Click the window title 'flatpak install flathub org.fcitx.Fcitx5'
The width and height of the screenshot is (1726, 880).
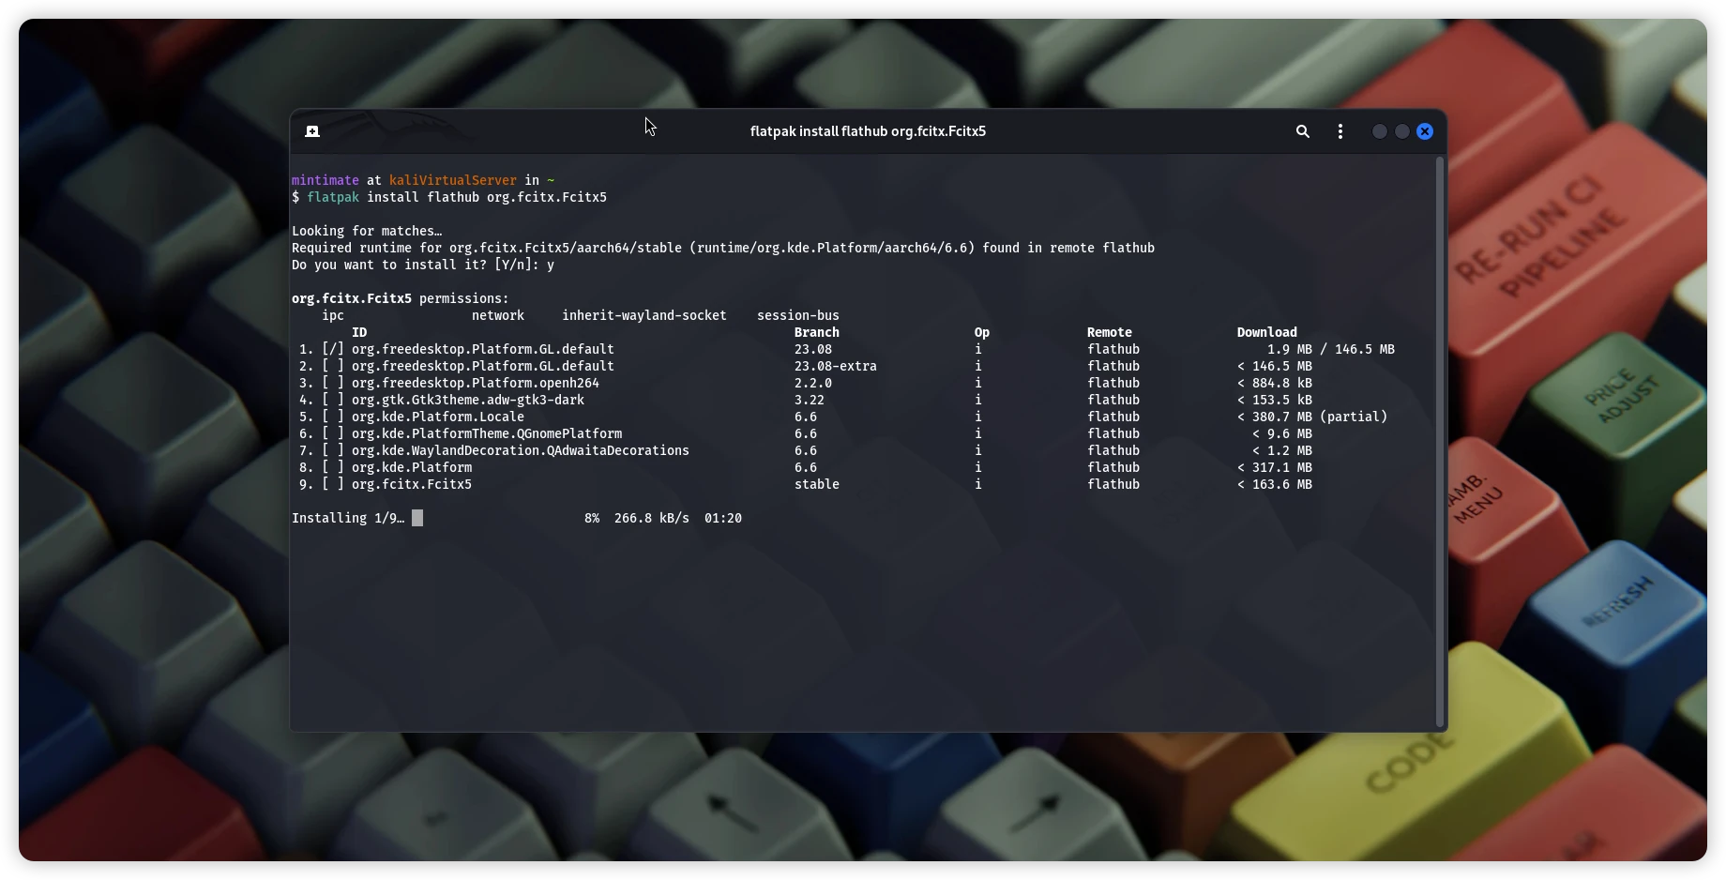pos(868,131)
